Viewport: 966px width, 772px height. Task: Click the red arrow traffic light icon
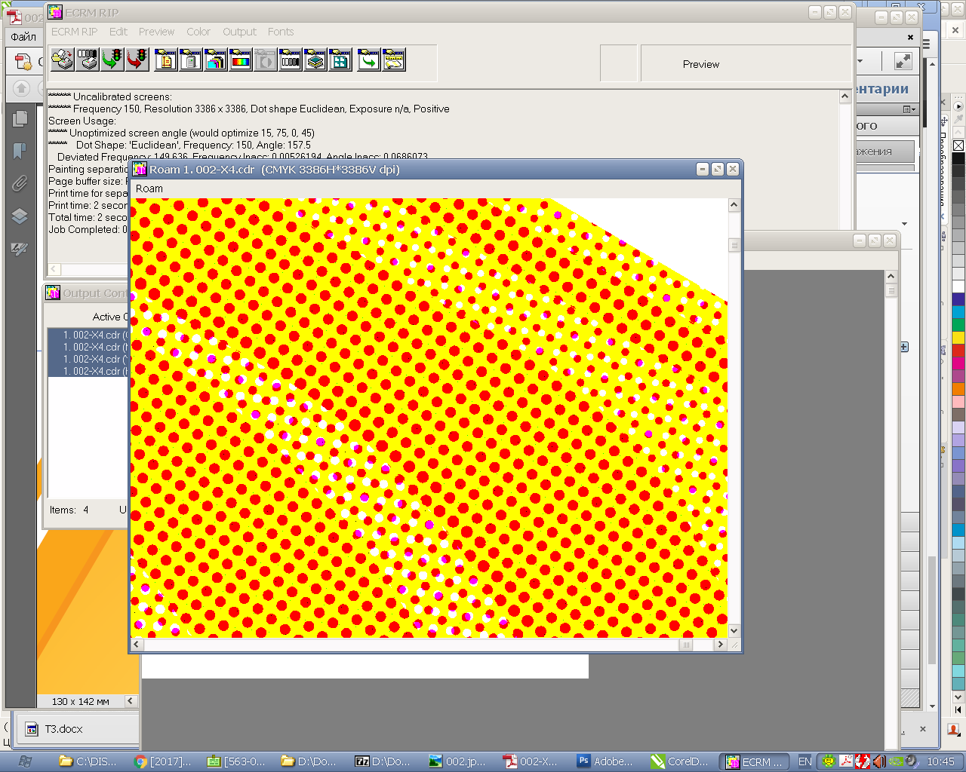tap(137, 60)
